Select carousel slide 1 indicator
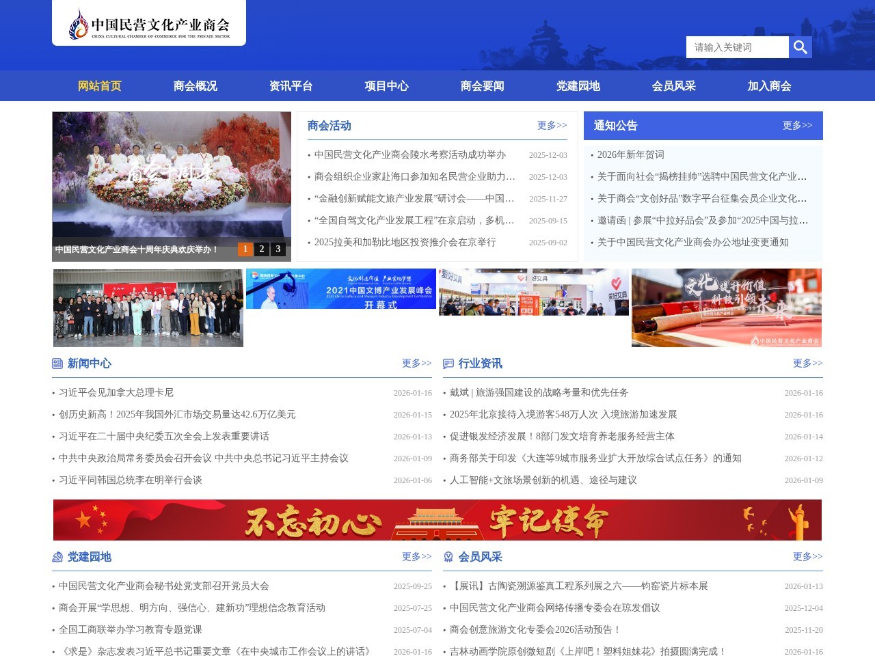The image size is (875, 656). (x=245, y=249)
